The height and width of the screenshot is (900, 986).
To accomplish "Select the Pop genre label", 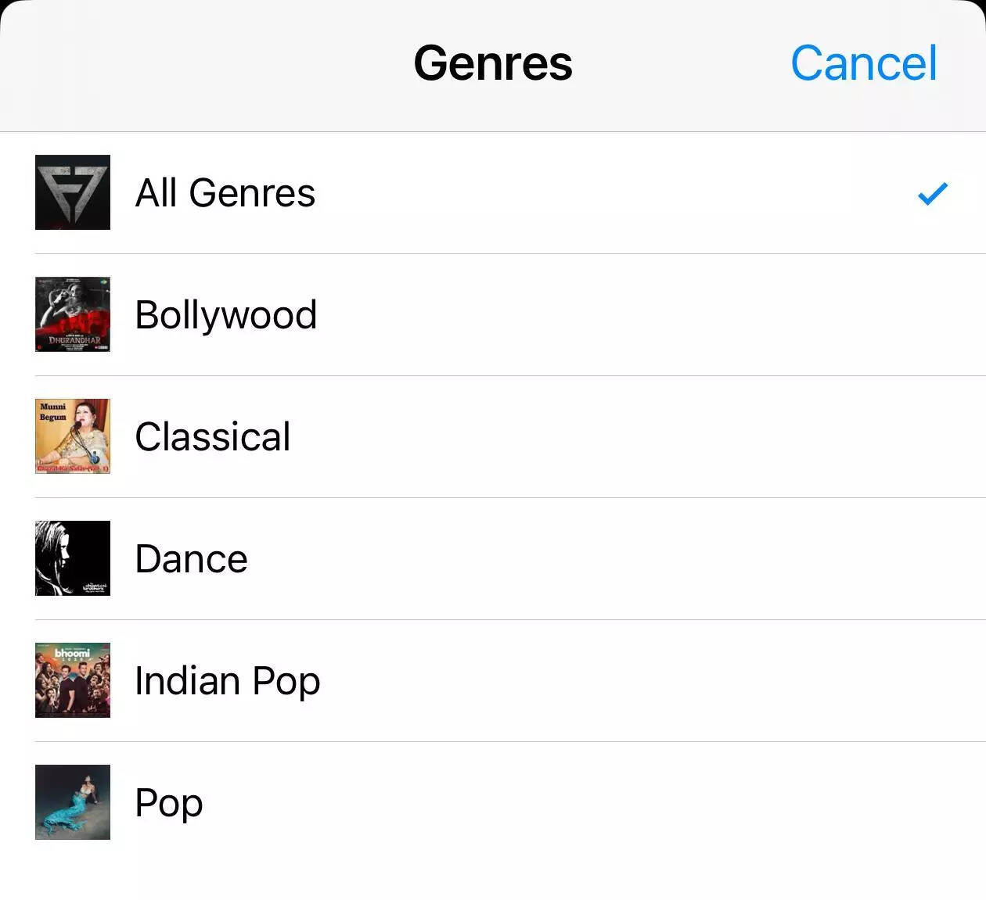I will click(169, 803).
